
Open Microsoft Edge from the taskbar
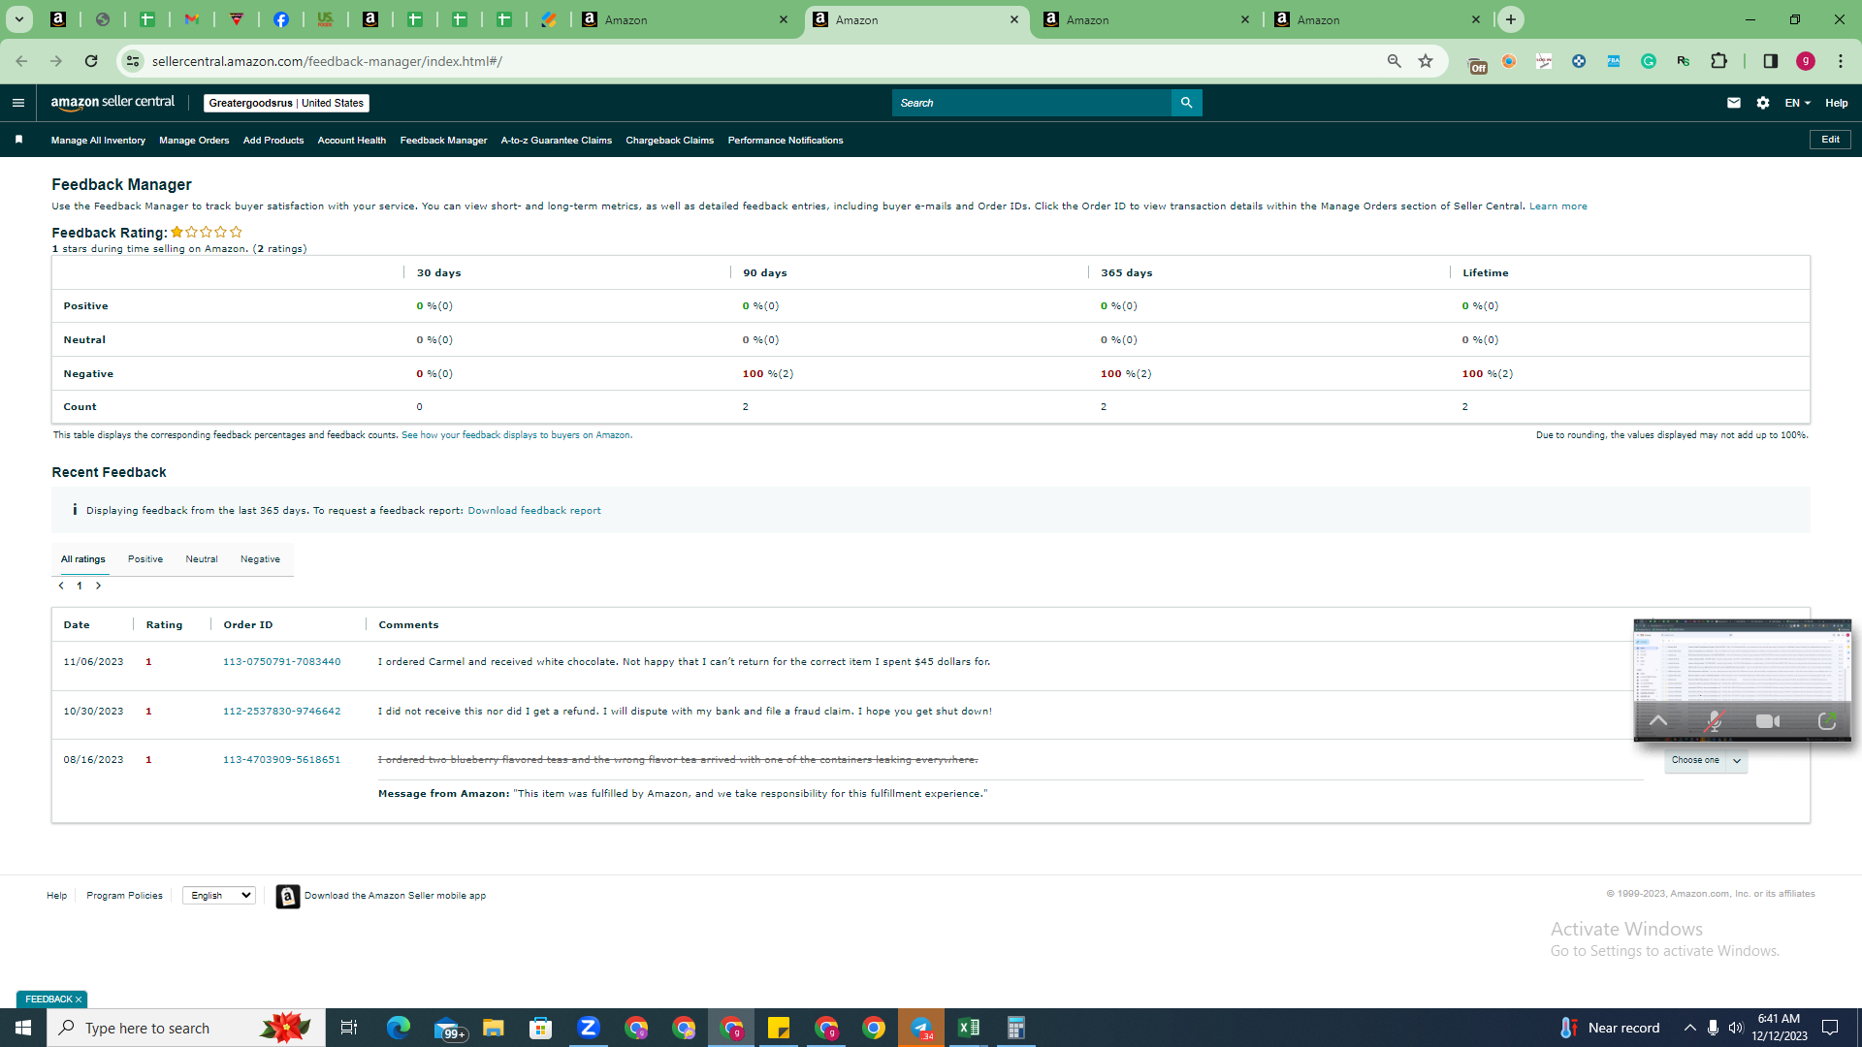pos(399,1028)
